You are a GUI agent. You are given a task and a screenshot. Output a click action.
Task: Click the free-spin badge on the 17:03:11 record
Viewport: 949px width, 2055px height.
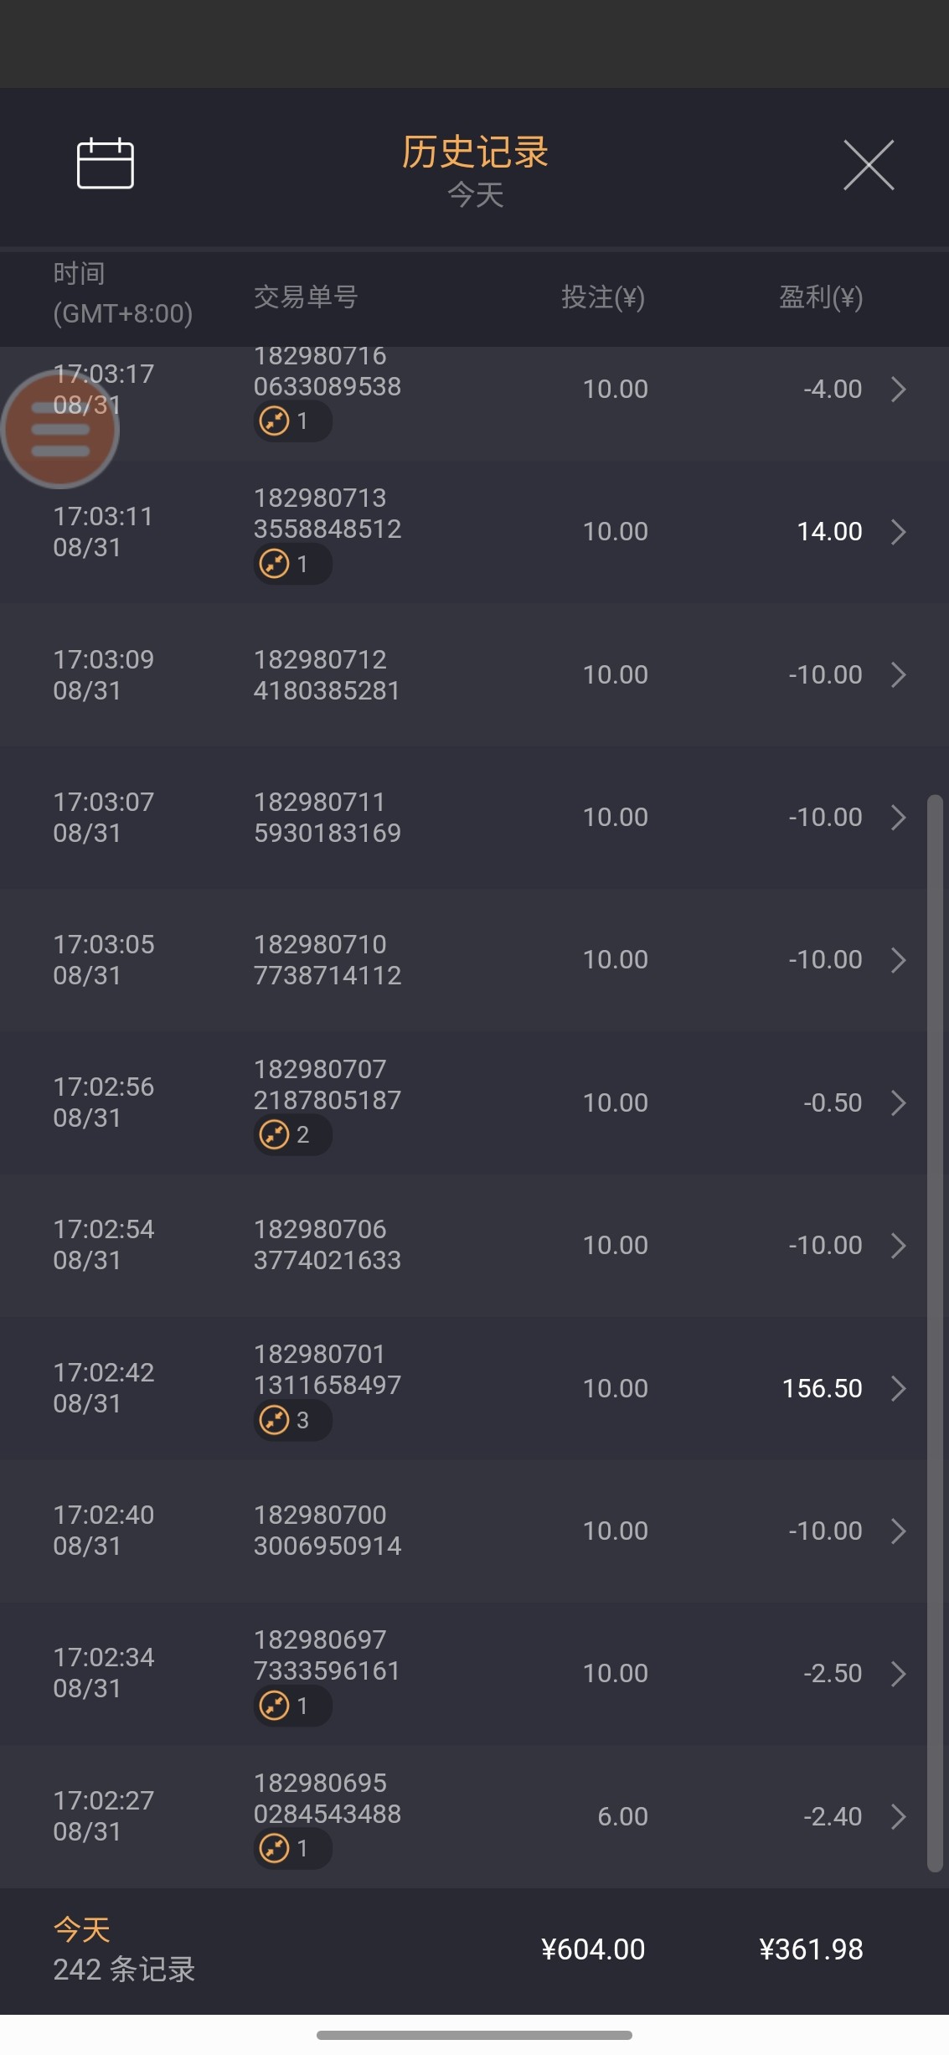[x=291, y=564]
